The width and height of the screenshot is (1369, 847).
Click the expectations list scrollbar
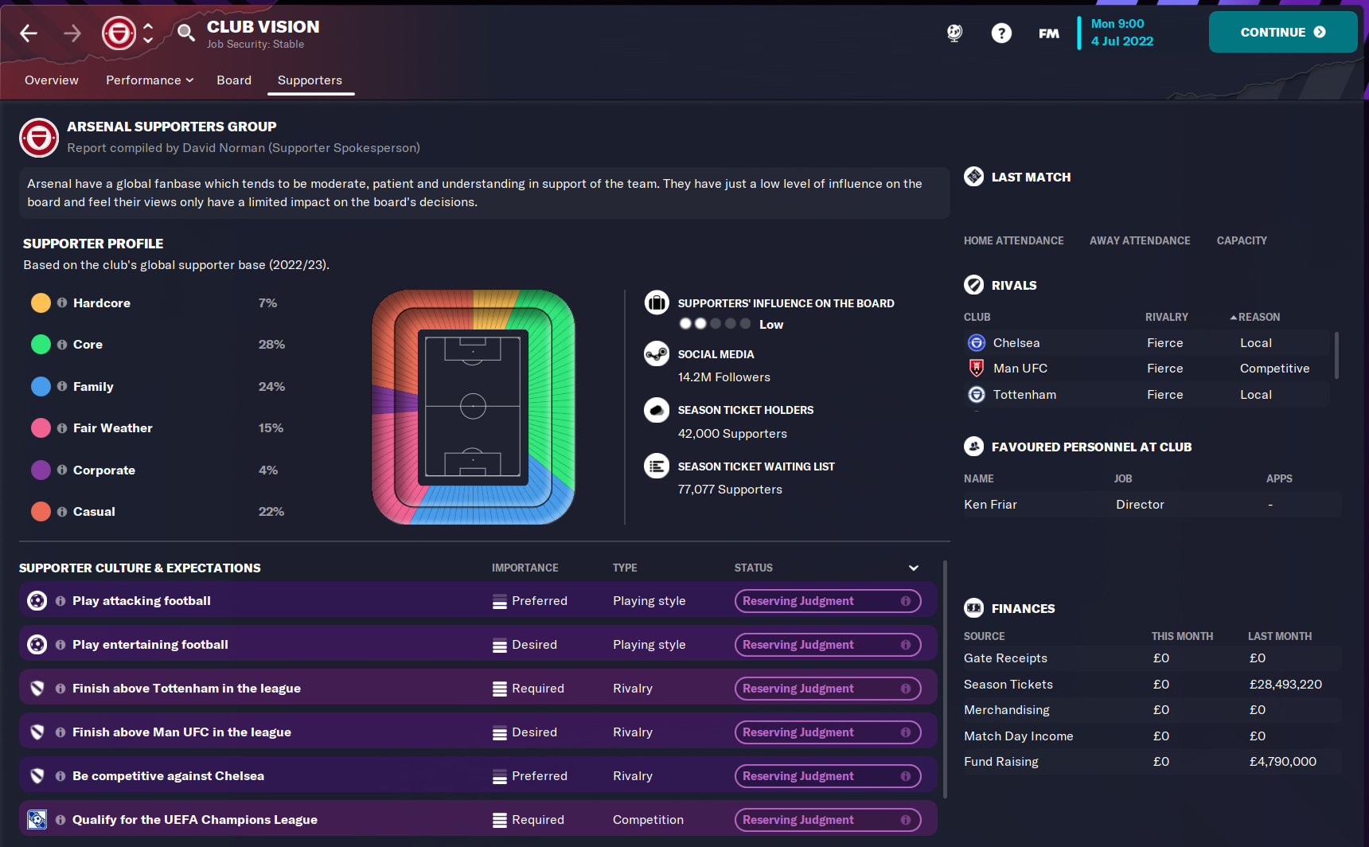[x=945, y=679]
